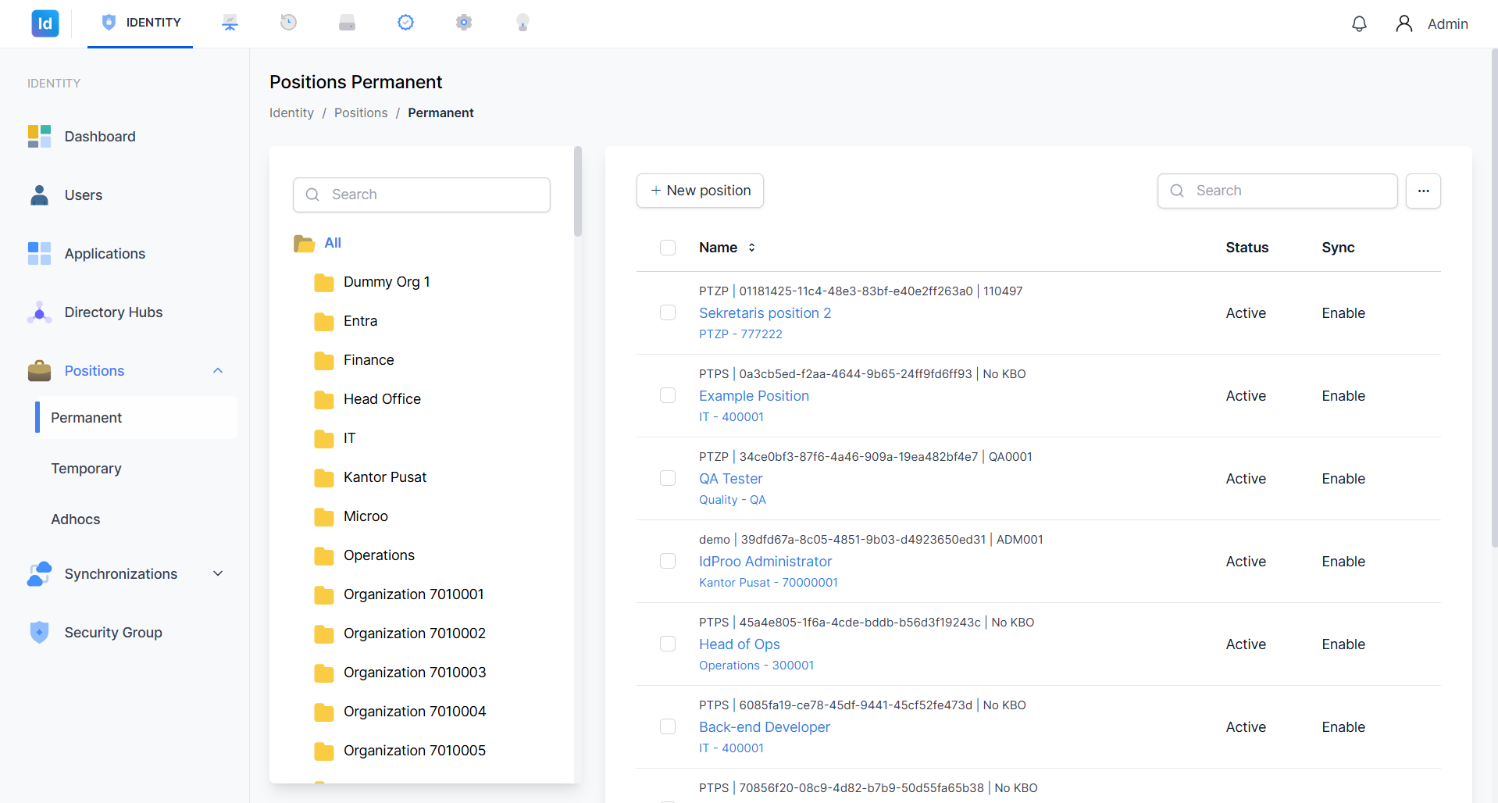Click the lightbulb icon in top navigation

[x=523, y=23]
